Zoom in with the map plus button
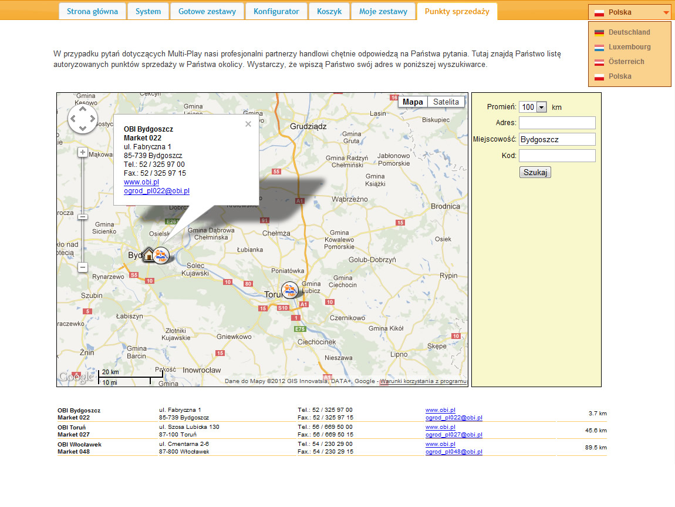The height and width of the screenshot is (507, 675). (83, 153)
